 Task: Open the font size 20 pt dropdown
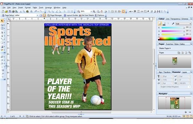pos(172,76)
